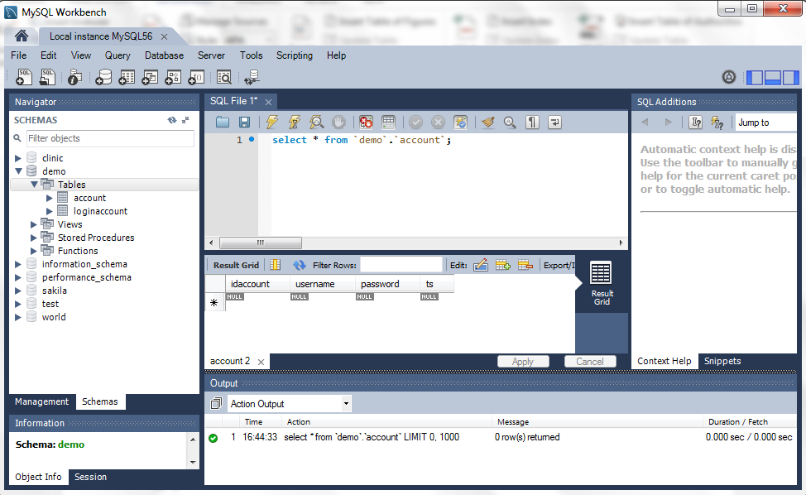
Task: Insert new row icon in result grid
Action: (503, 265)
